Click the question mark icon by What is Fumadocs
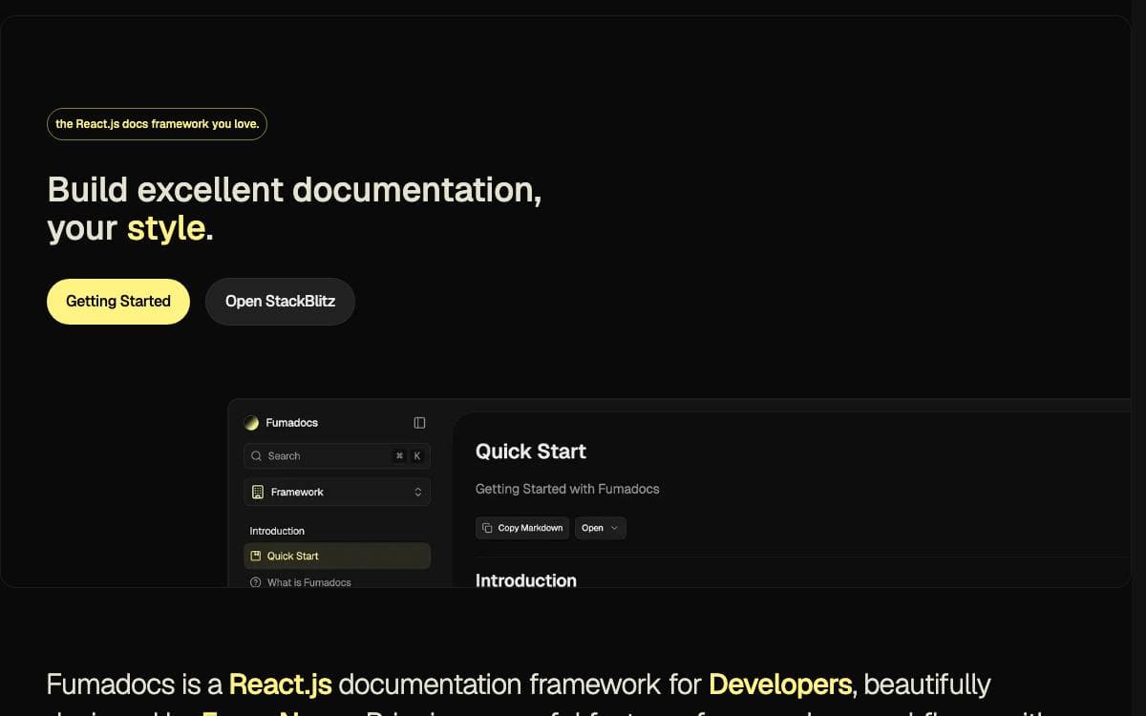The image size is (1146, 716). (x=255, y=582)
